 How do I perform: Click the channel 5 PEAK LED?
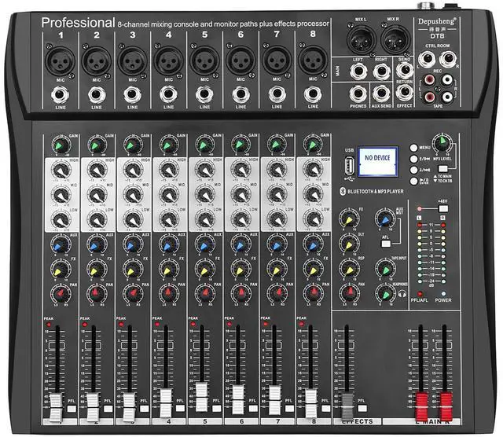(193, 324)
